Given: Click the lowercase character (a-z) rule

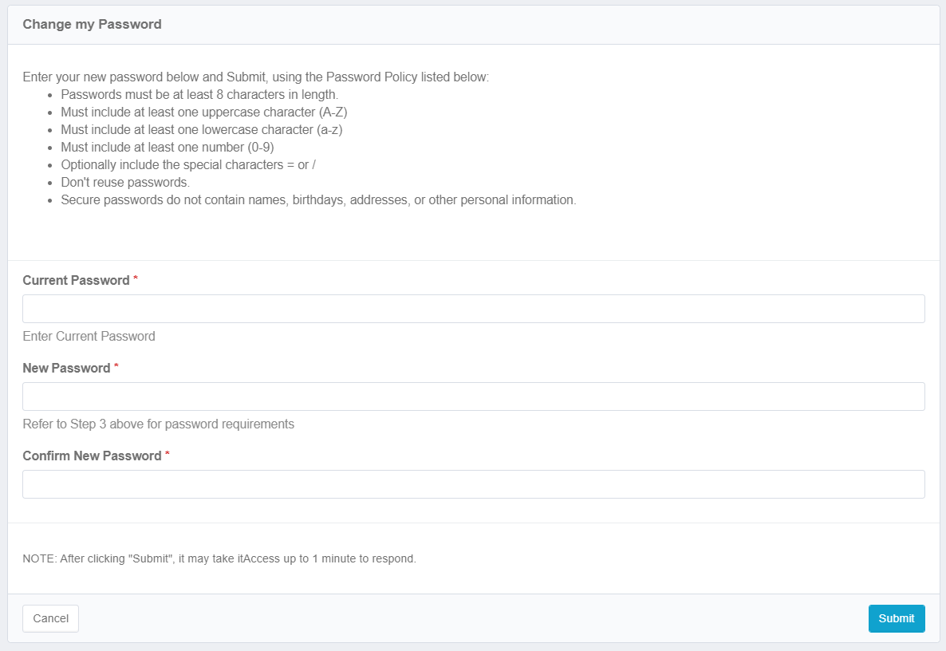Looking at the screenshot, I should click(202, 130).
